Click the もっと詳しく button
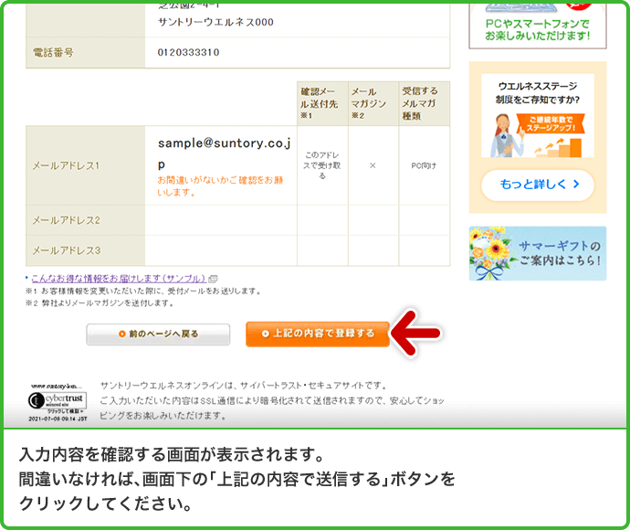Viewport: 630px width, 530px height. pos(538,185)
